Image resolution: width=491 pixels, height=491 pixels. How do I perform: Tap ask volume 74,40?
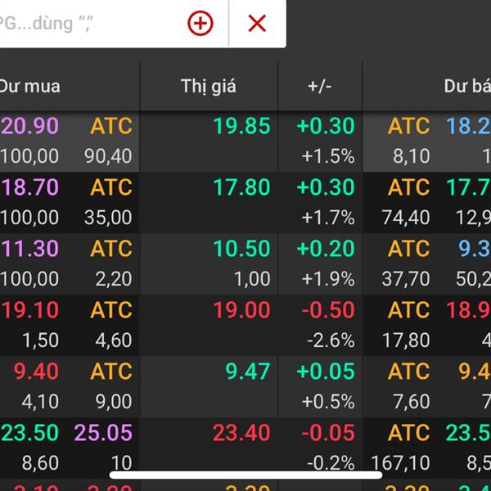(406, 218)
